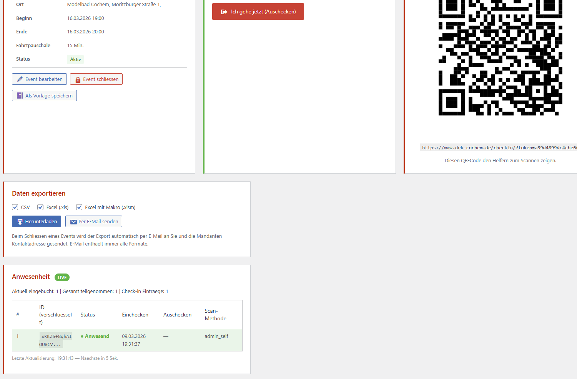This screenshot has height=379, width=577.
Task: Click the envelope icon on Per E-Mail senden
Action: coord(73,222)
